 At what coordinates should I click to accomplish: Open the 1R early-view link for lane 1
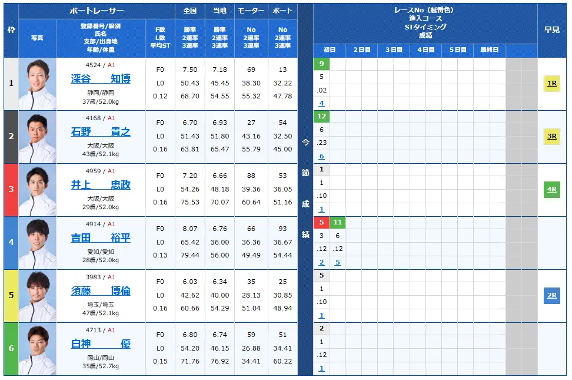551,84
